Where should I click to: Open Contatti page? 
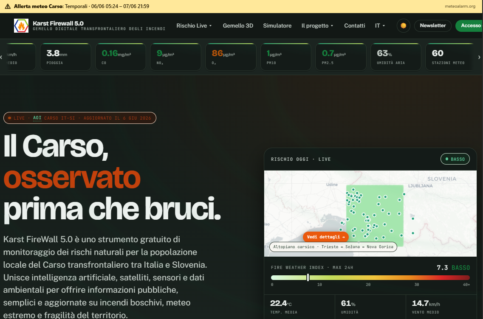point(355,26)
